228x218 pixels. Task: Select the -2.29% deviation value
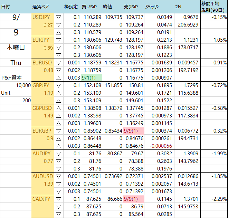pos(219,199)
